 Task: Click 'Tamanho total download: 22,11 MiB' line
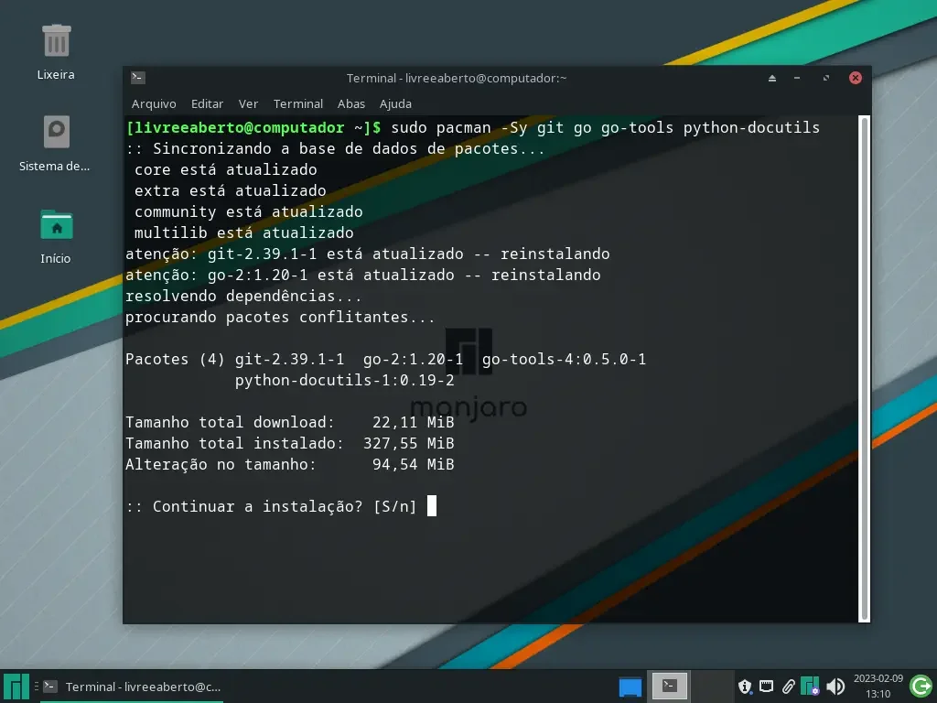click(290, 422)
